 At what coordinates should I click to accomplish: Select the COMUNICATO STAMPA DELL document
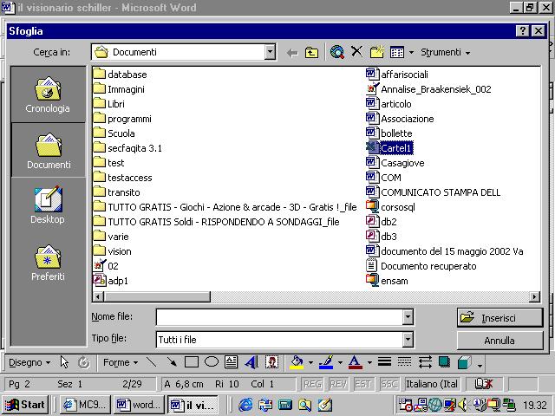pos(434,192)
